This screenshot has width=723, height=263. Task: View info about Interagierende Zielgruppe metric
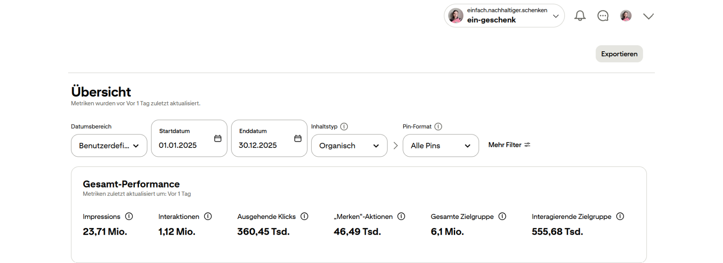[x=620, y=217]
